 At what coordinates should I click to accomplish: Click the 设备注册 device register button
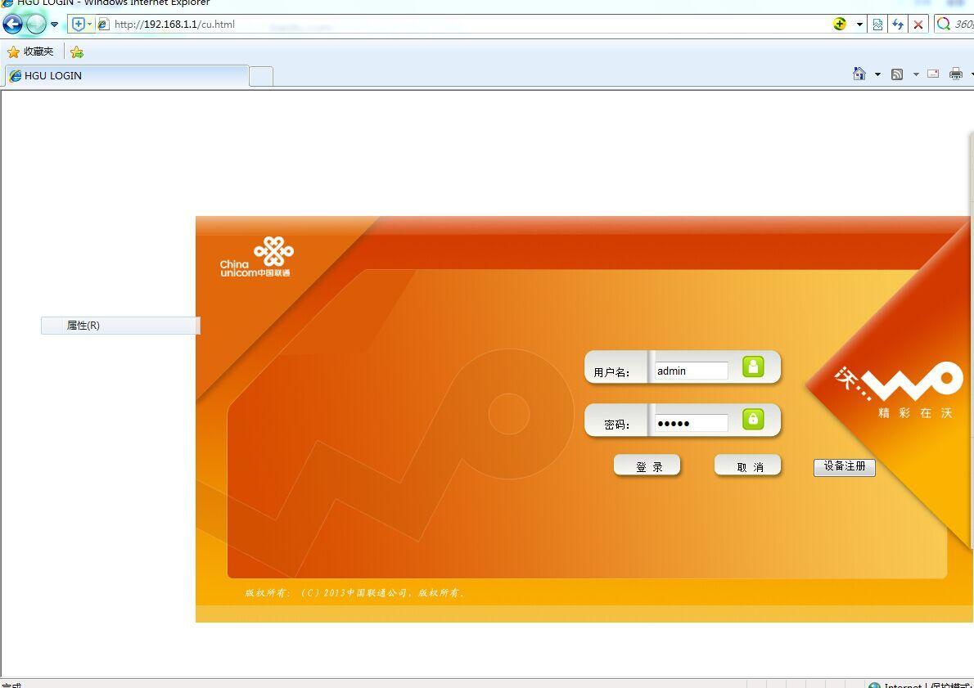pyautogui.click(x=844, y=467)
